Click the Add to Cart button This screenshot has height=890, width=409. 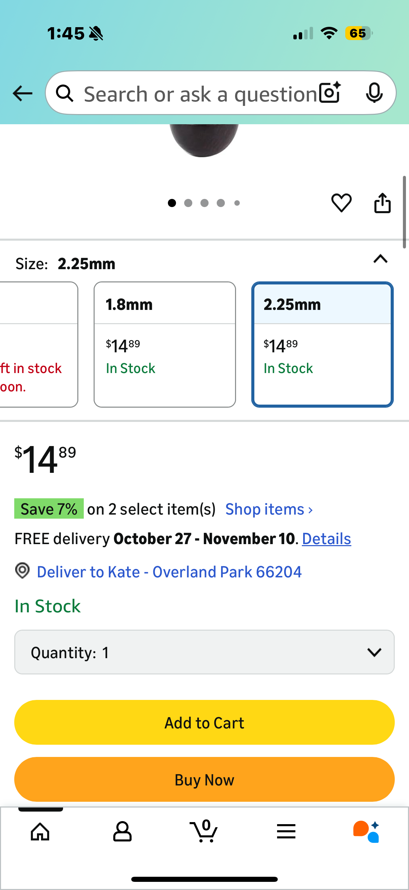(x=204, y=722)
